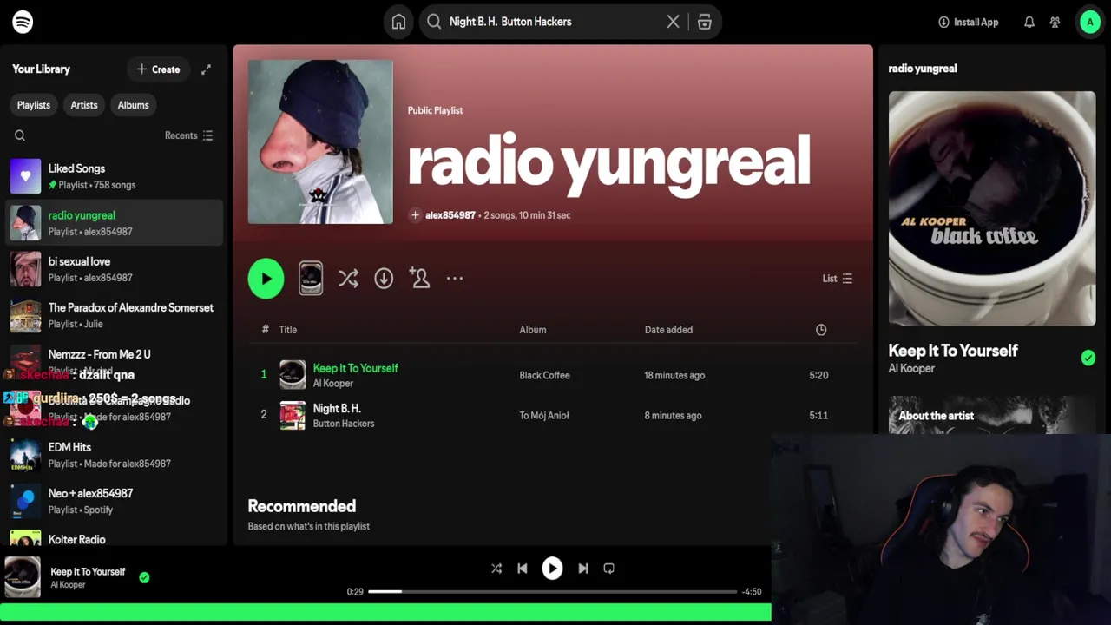1111x625 pixels.
Task: Open Spotify home via logo
Action: pos(23,22)
